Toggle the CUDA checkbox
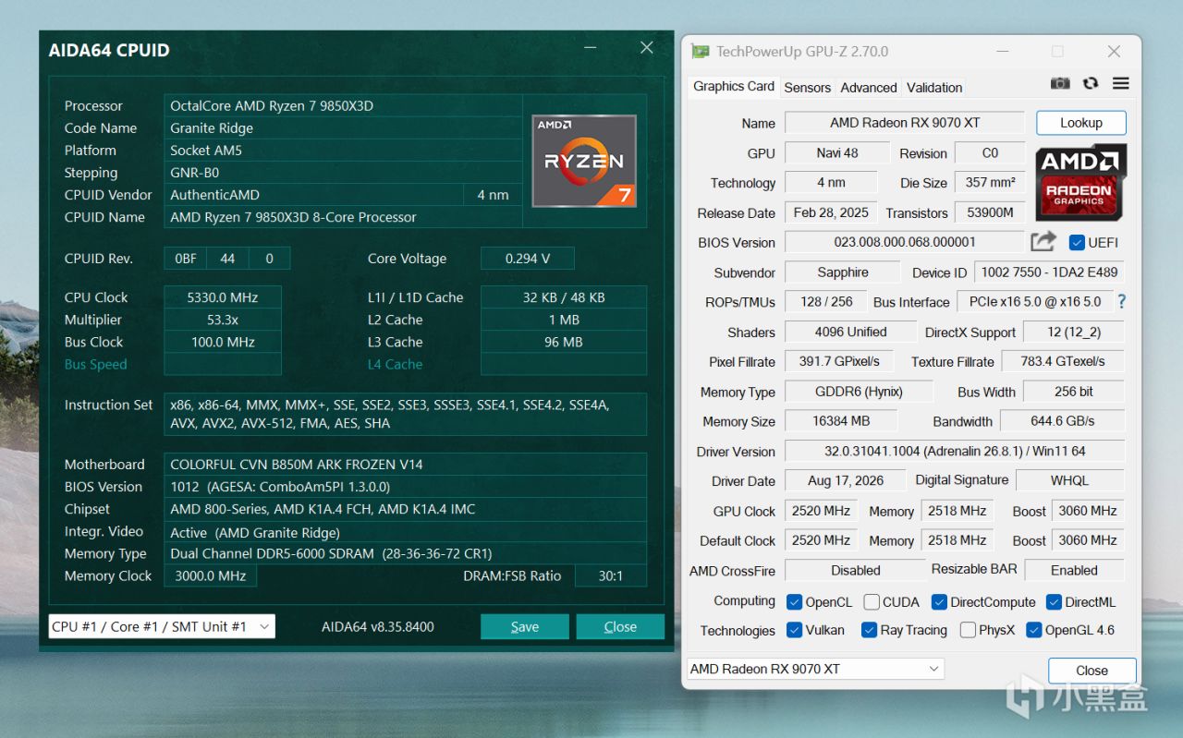 [x=872, y=602]
